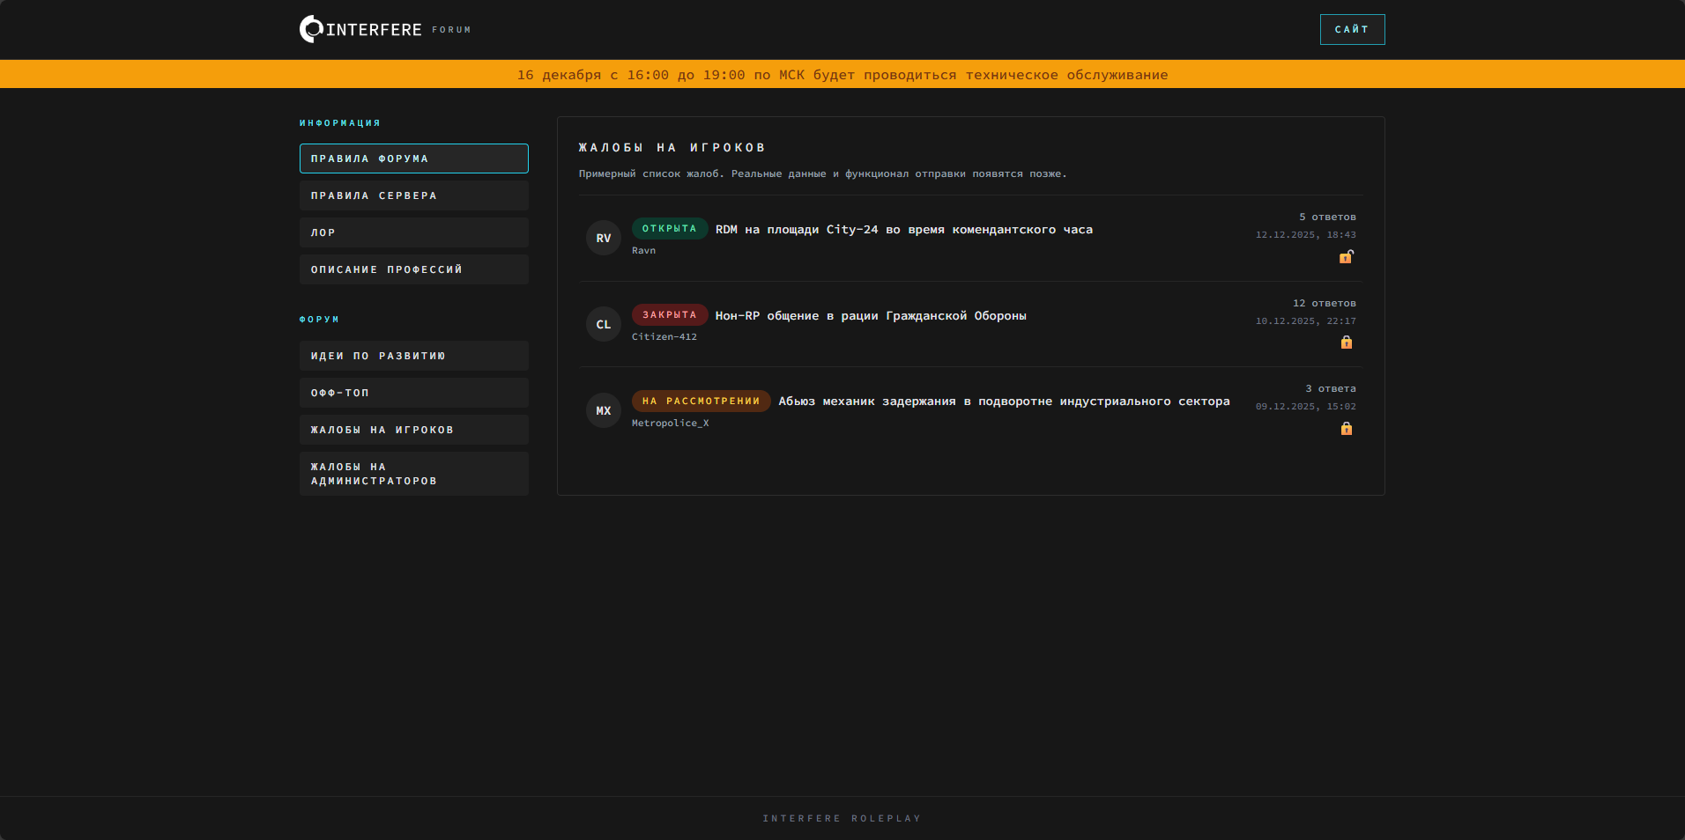The height and width of the screenshot is (840, 1685).
Task: Click the RV avatar circle
Action: pyautogui.click(x=604, y=238)
